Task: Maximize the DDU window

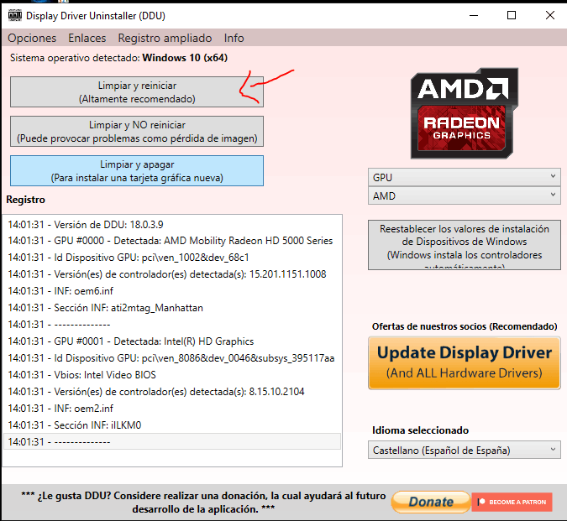Action: (512, 16)
